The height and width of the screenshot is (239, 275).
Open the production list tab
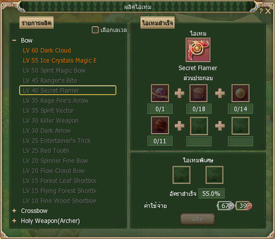tap(36, 23)
